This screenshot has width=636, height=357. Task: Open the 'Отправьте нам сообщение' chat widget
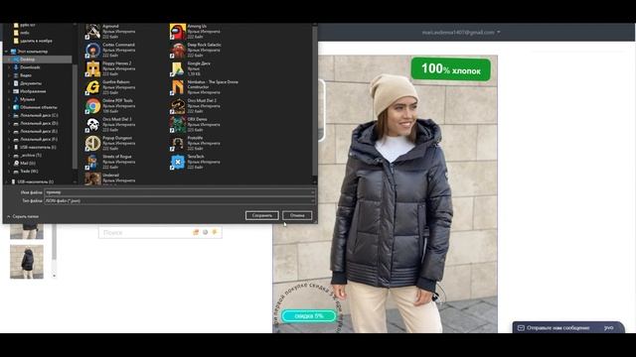(567, 327)
